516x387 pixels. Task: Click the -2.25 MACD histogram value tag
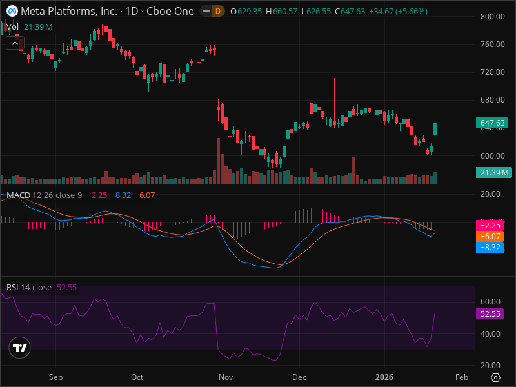point(490,225)
